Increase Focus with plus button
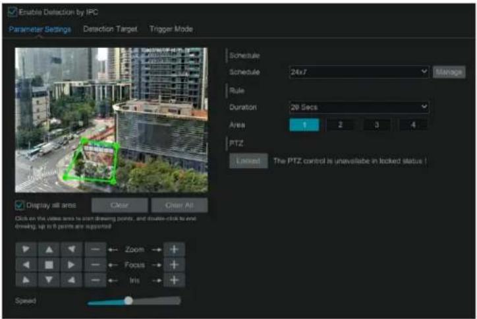The width and height of the screenshot is (477, 319). [x=174, y=265]
